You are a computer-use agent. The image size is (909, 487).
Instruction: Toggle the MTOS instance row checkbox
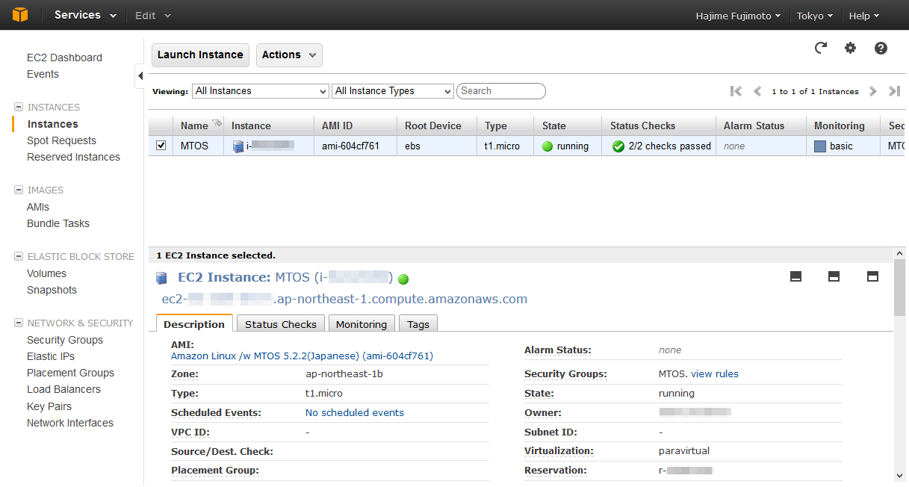[x=161, y=146]
